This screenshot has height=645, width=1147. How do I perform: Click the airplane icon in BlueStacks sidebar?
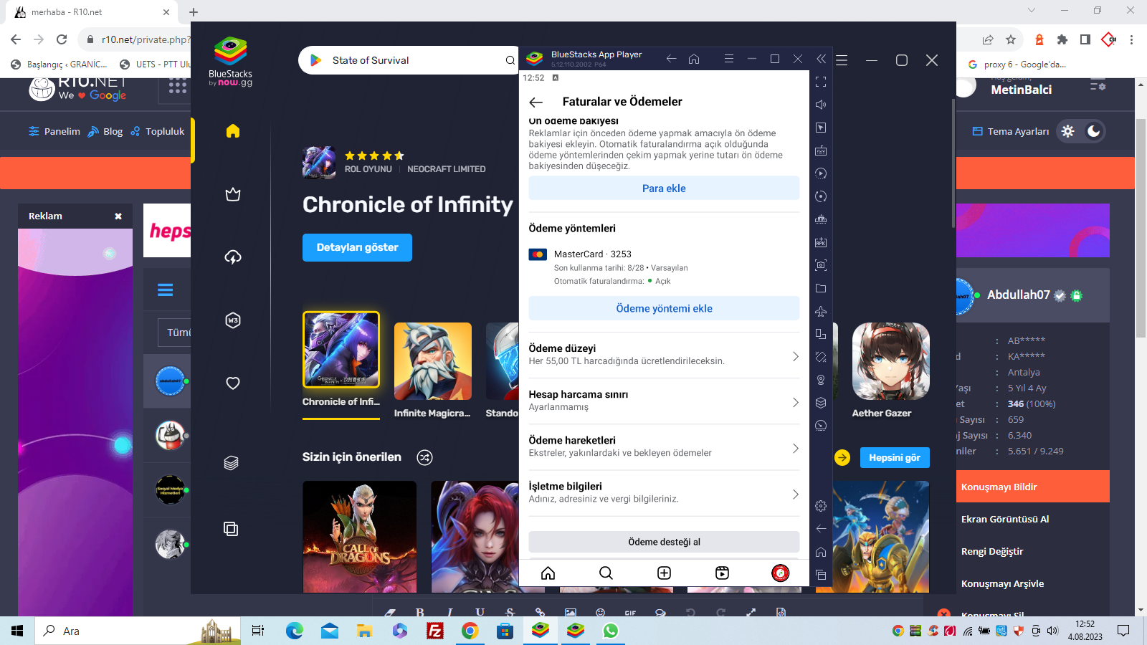pos(821,311)
